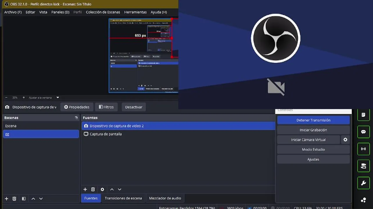Enable Modo Estudio

click(313, 149)
